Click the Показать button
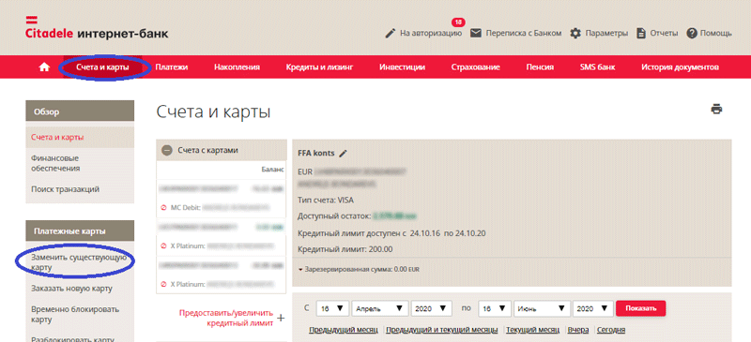This screenshot has width=751, height=342. coord(640,308)
